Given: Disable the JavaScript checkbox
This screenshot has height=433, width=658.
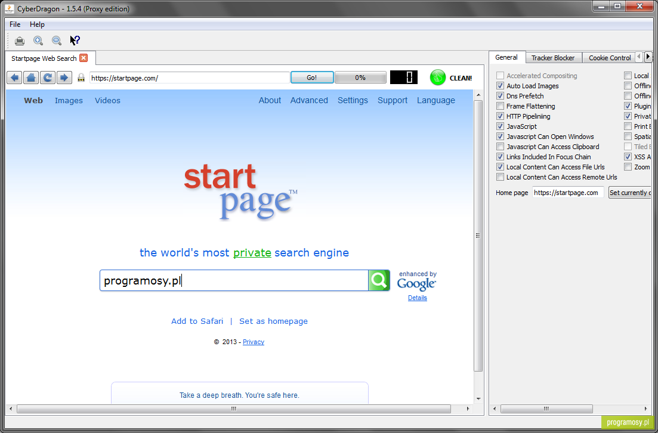Looking at the screenshot, I should click(500, 126).
